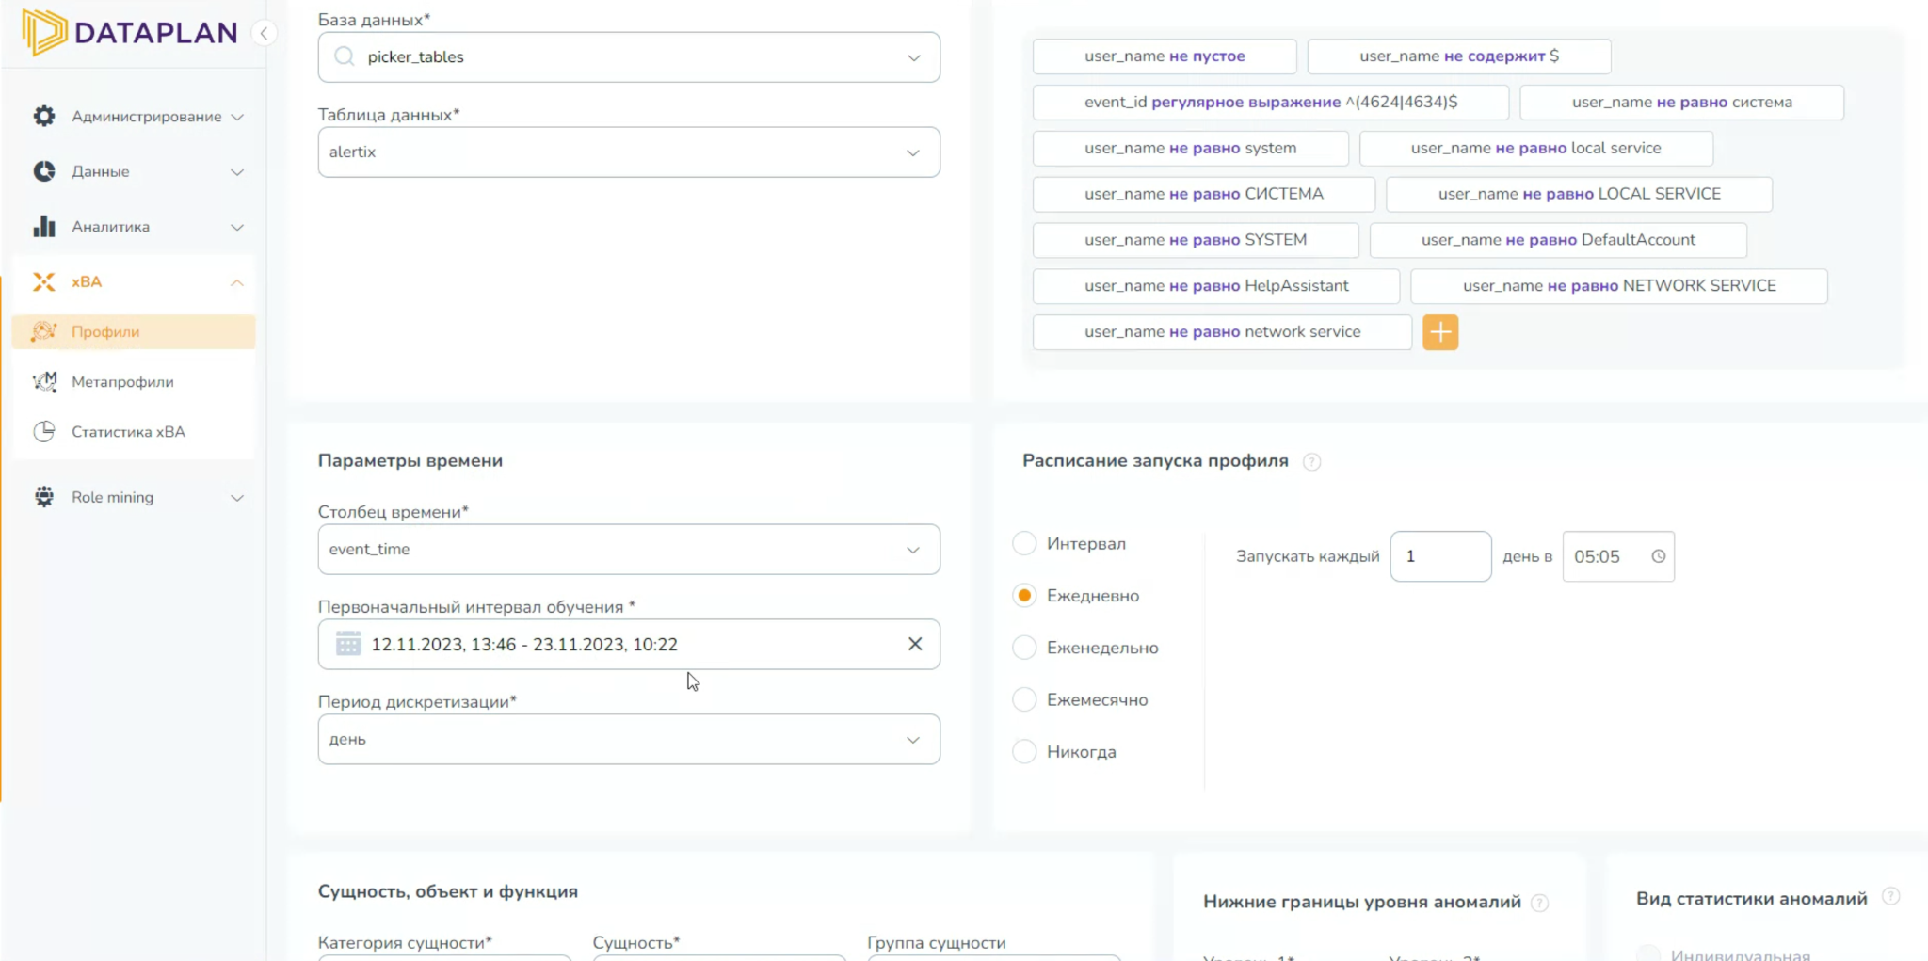The width and height of the screenshot is (1928, 961).
Task: Open the Таблица данных dropdown
Action: tap(628, 152)
